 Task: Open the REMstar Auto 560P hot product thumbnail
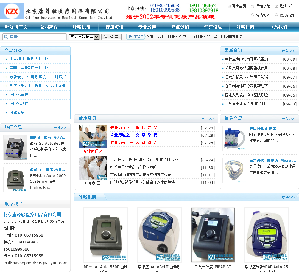15,179
